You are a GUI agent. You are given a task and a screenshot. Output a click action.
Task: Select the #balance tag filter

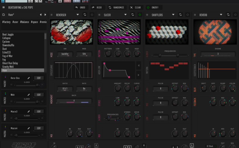(x=24, y=22)
